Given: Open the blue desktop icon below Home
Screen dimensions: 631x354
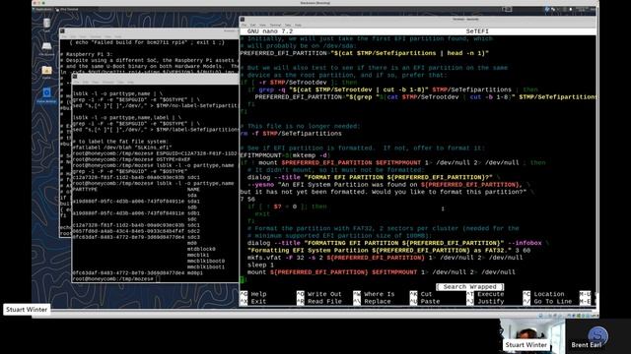Looking at the screenshot, I should [x=46, y=95].
